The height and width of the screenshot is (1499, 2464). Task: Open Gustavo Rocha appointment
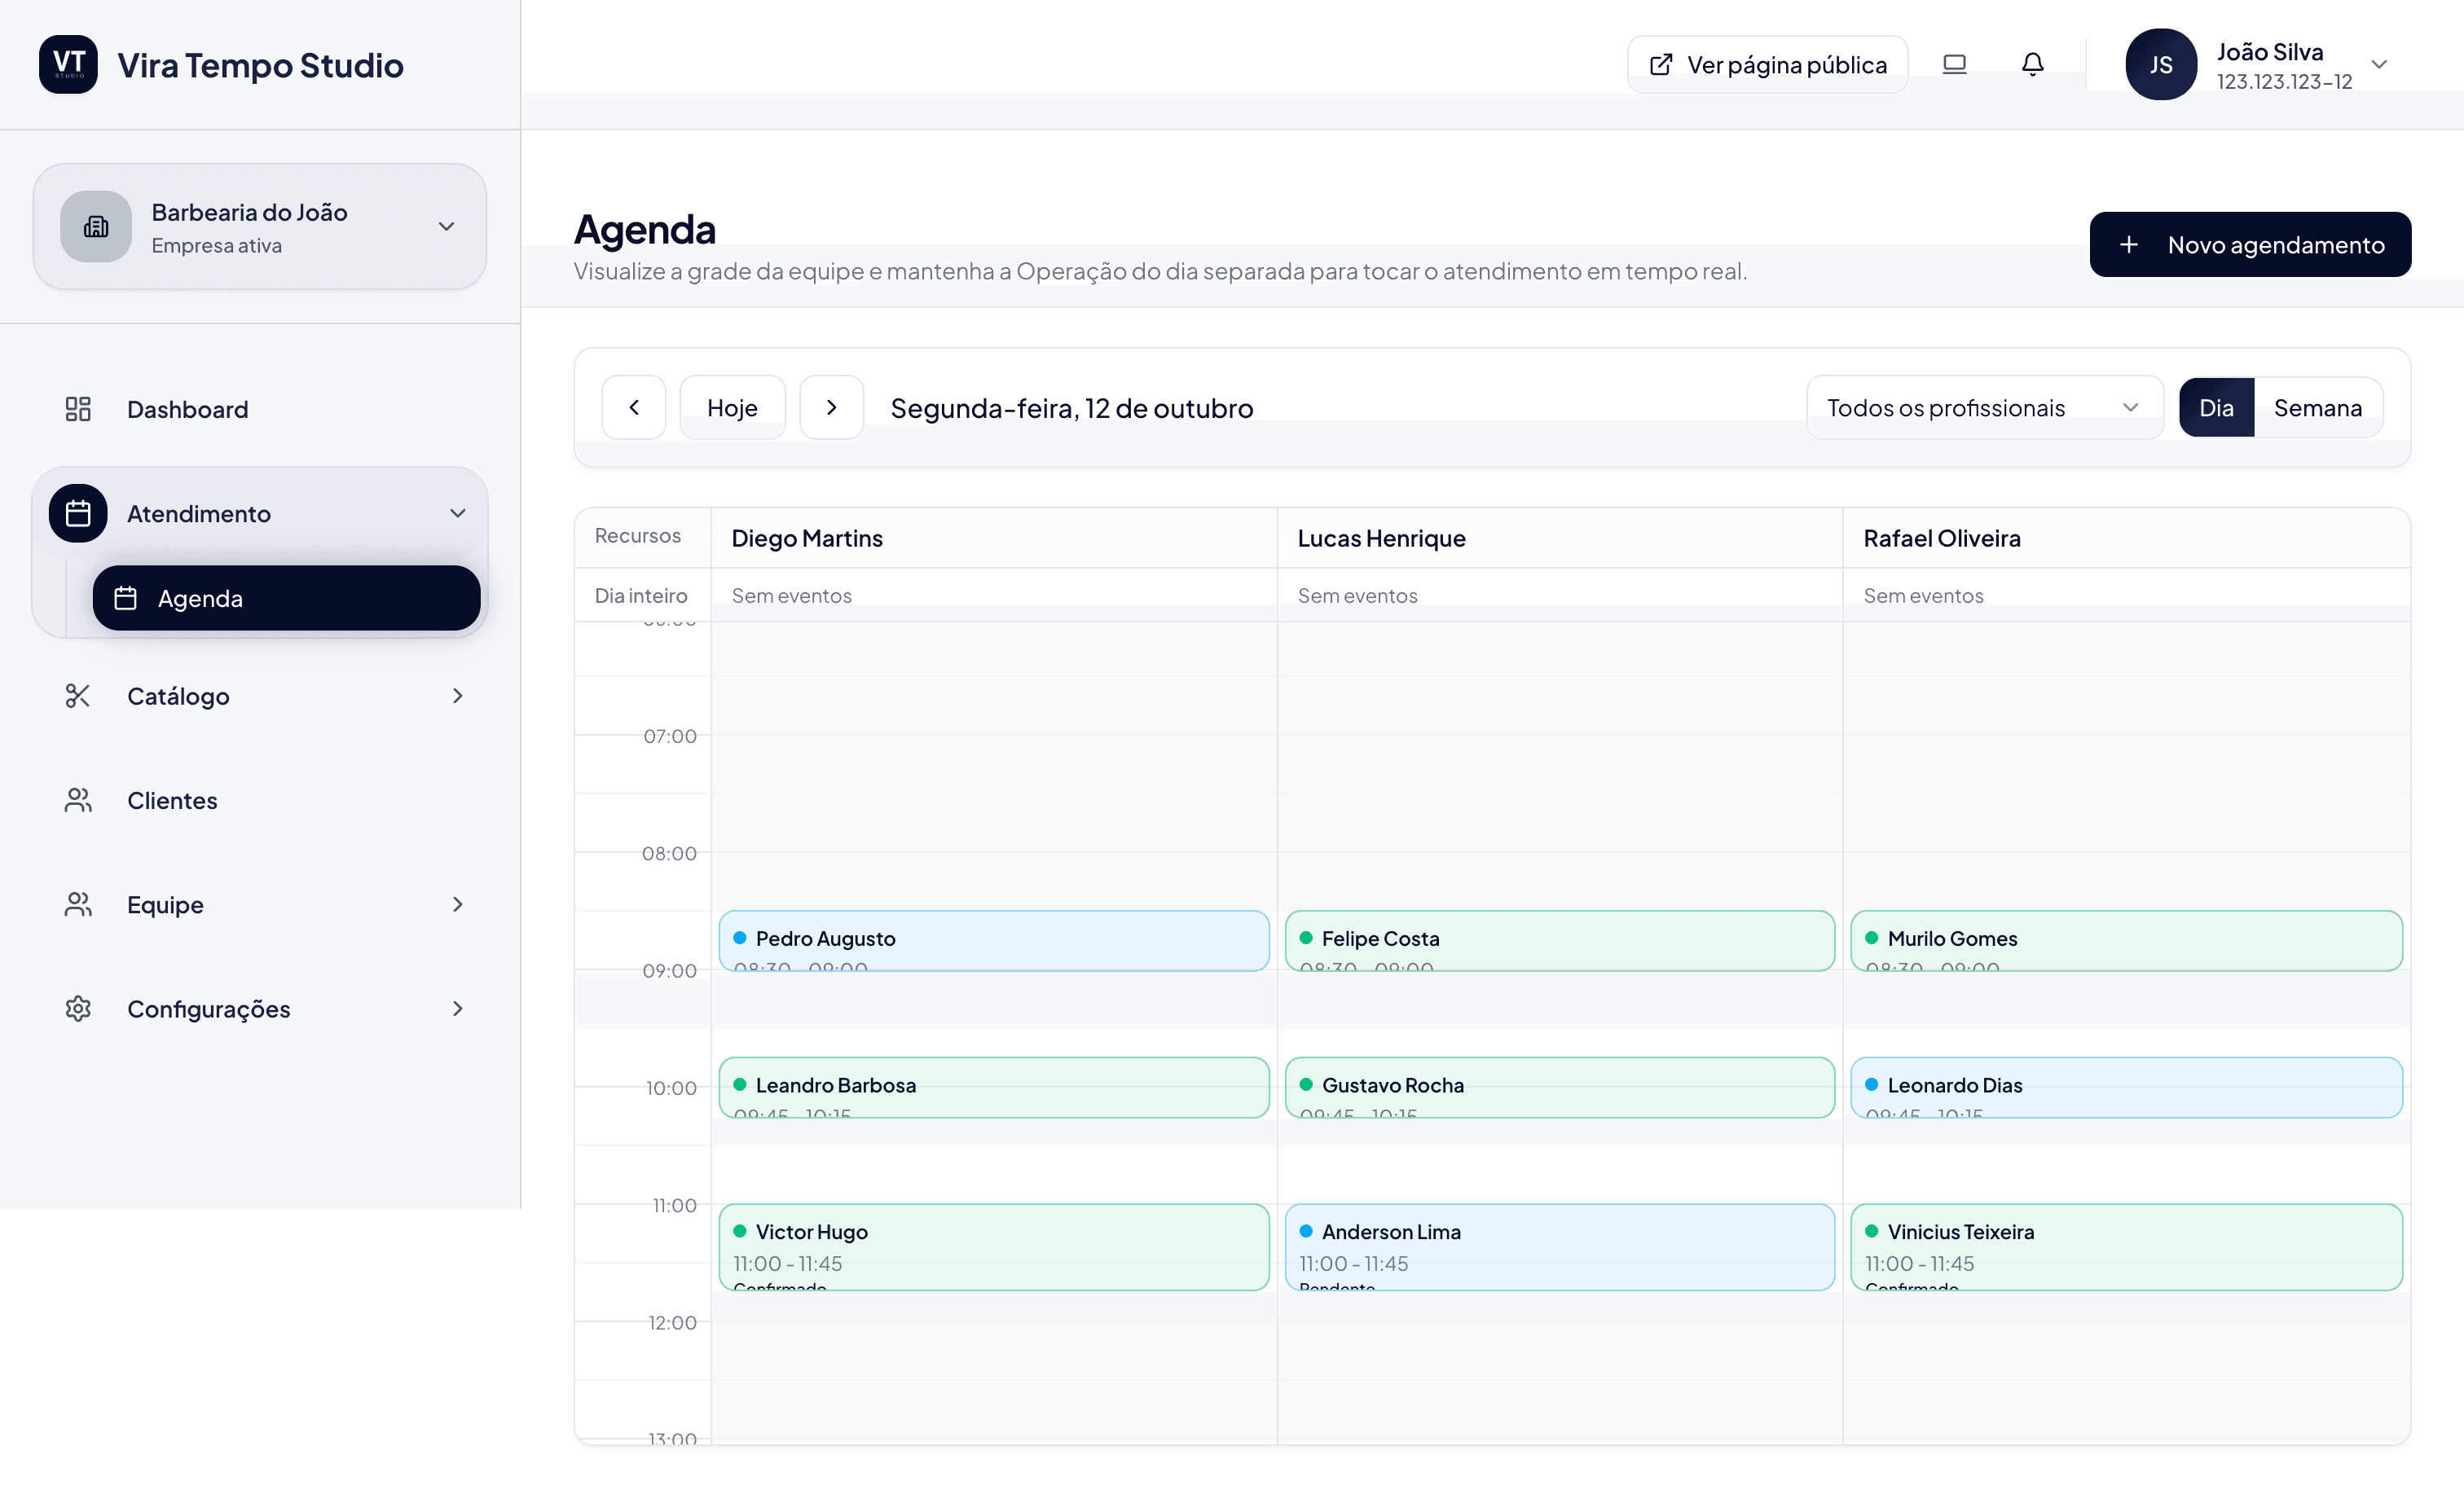(x=1559, y=1087)
